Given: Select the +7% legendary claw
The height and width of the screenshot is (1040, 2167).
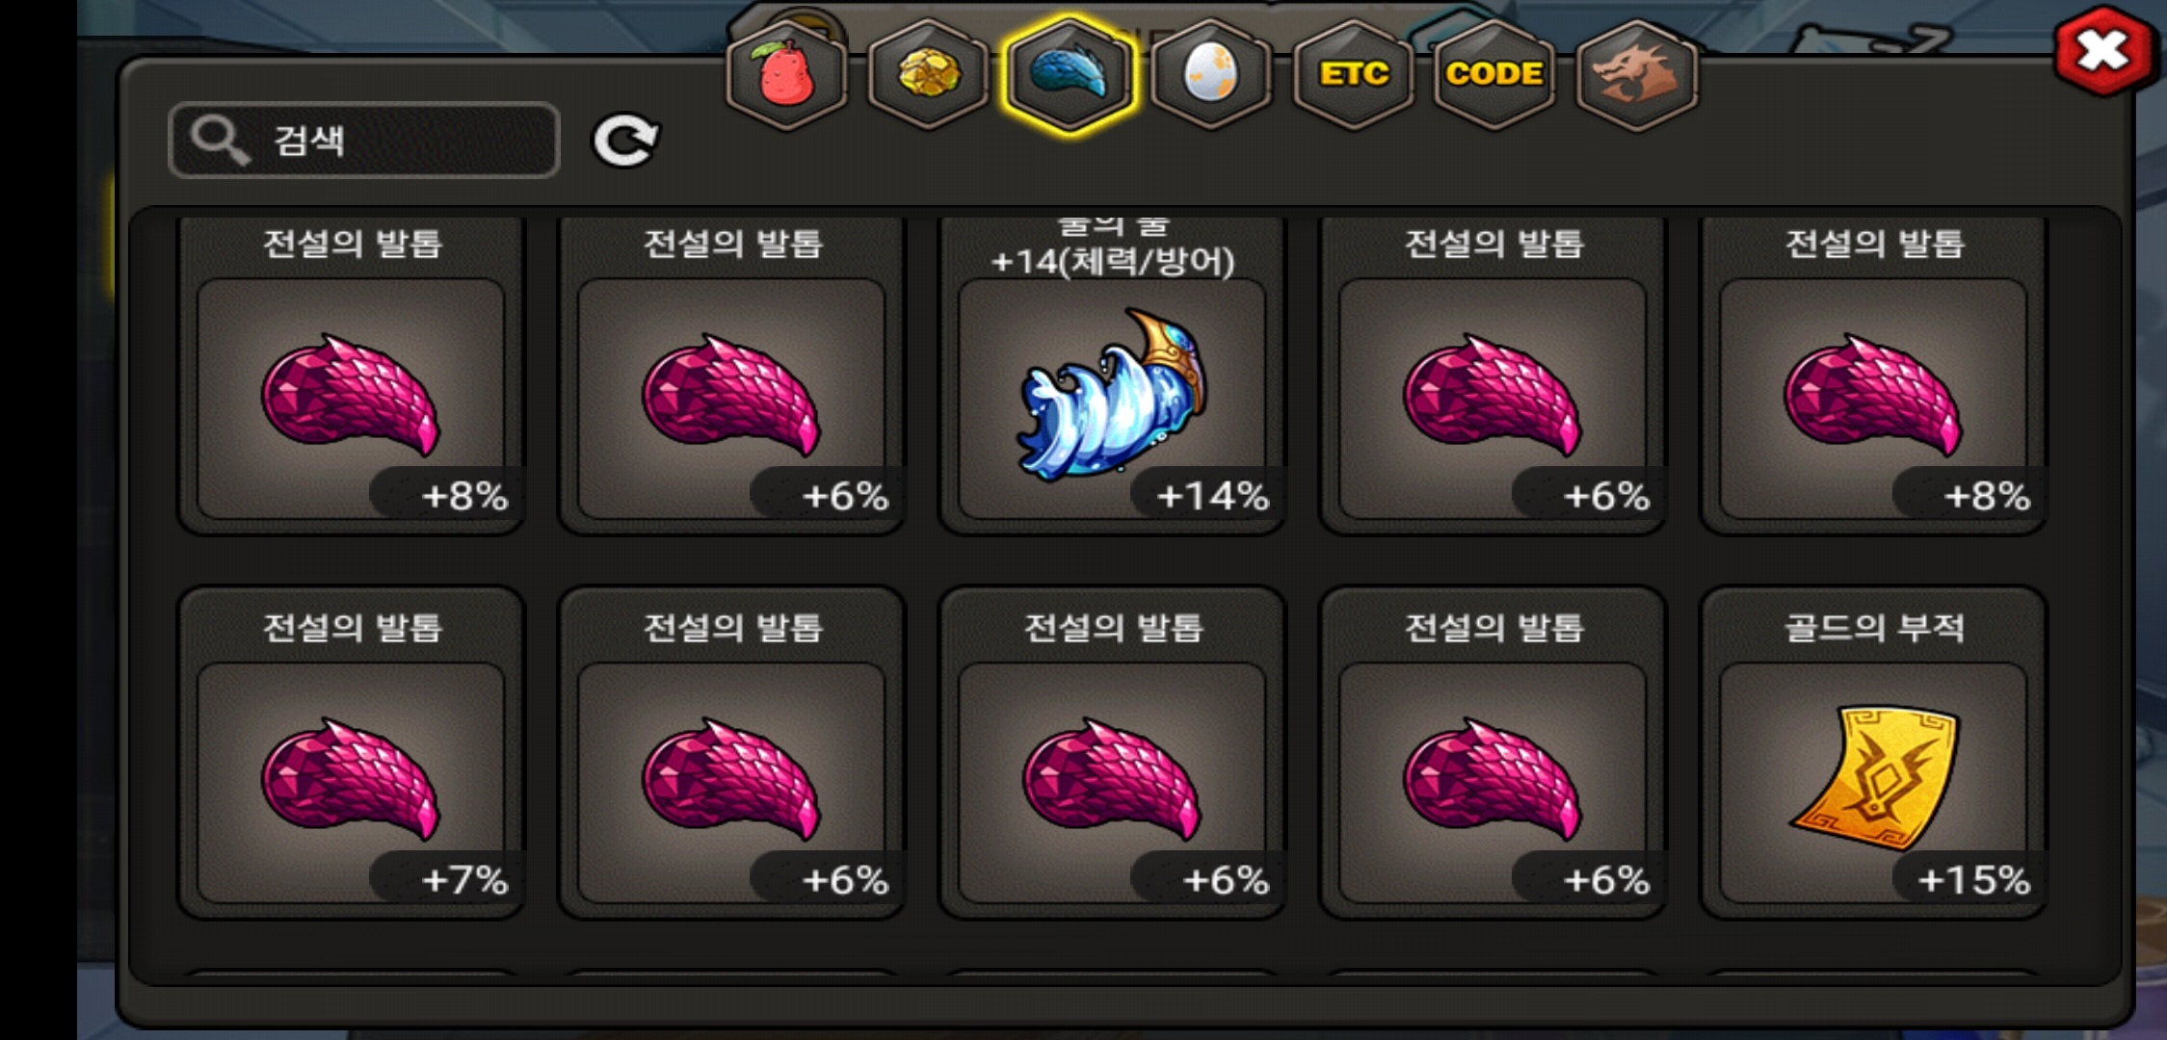Looking at the screenshot, I should coord(351,753).
